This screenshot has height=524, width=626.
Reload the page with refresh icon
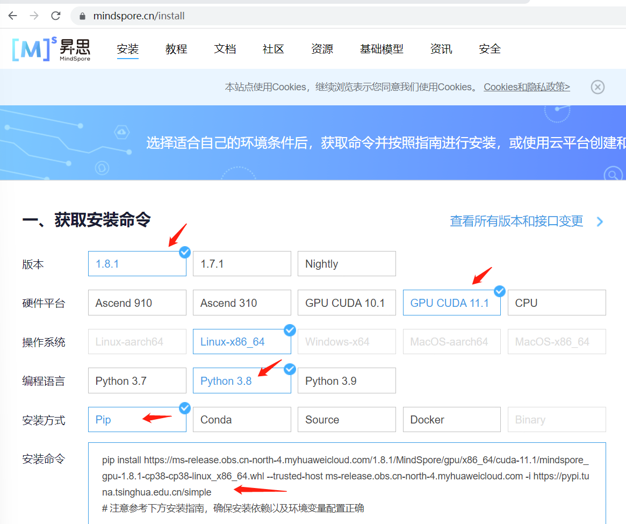pyautogui.click(x=56, y=16)
